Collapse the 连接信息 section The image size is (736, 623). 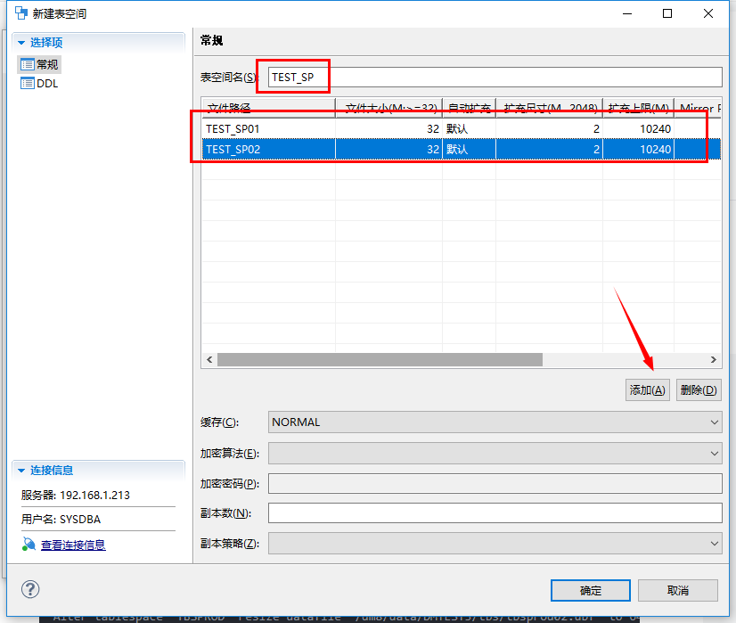21,471
